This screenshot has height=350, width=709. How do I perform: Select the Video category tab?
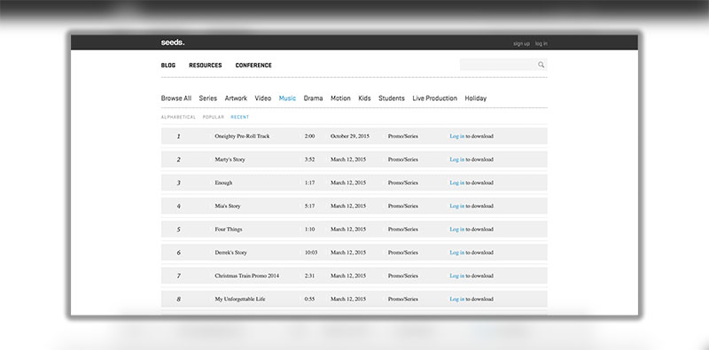pos(262,98)
